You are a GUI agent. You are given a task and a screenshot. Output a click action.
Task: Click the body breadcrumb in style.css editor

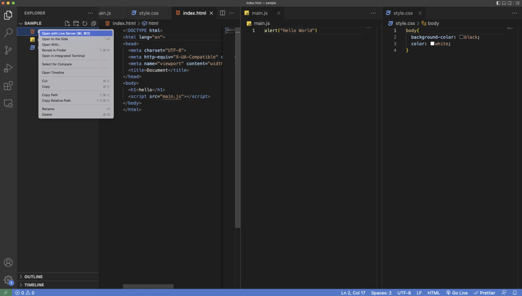coord(430,23)
